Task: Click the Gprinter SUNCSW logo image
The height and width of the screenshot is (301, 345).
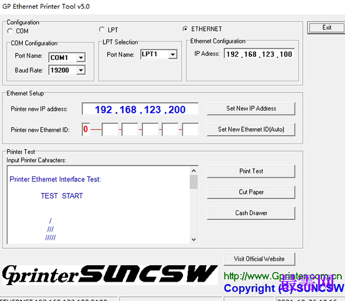Action: 110,275
